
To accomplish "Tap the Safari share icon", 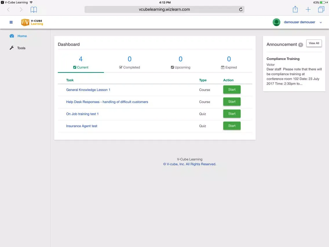I will click(295, 10).
